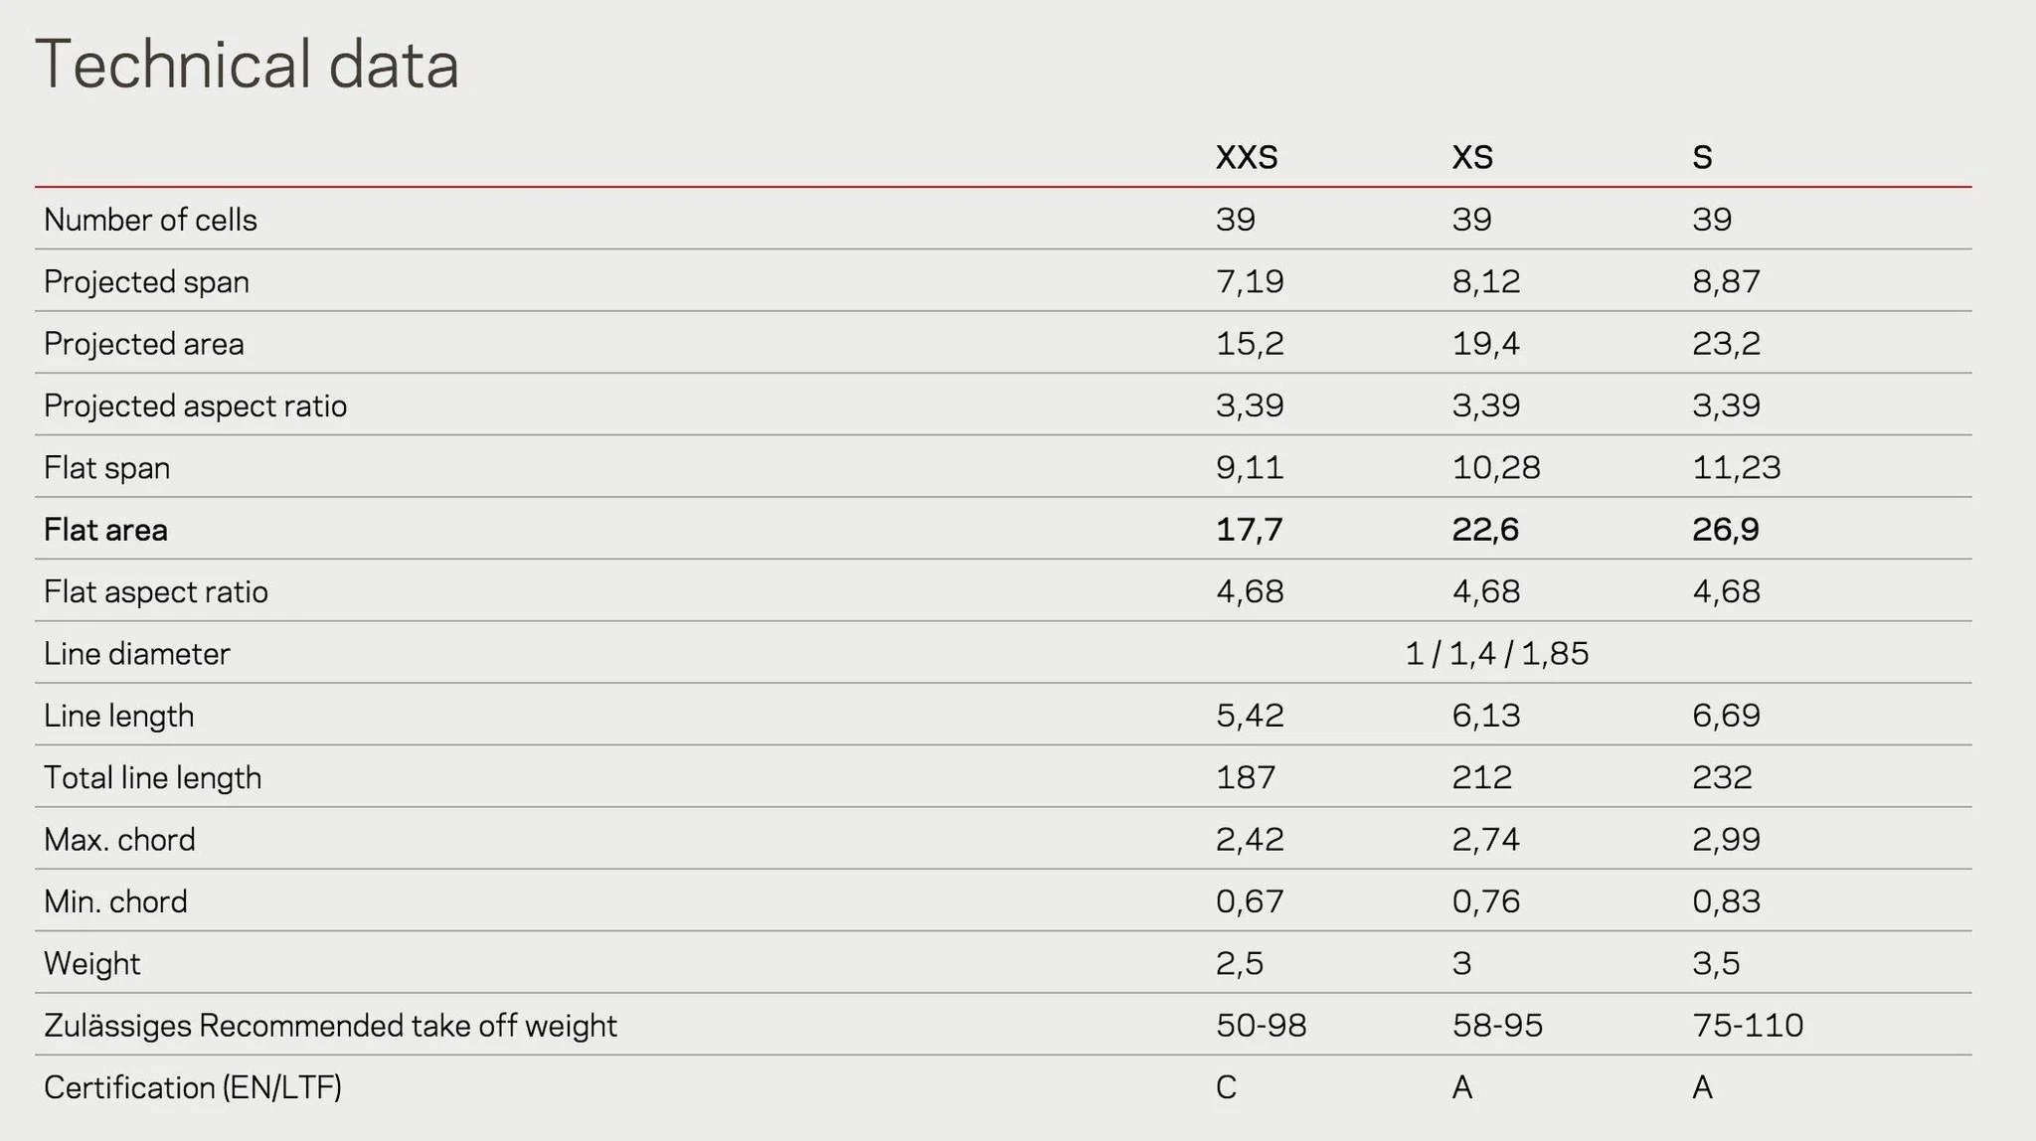Select the XXS column header
Image resolution: width=2036 pixels, height=1141 pixels.
pos(1246,157)
